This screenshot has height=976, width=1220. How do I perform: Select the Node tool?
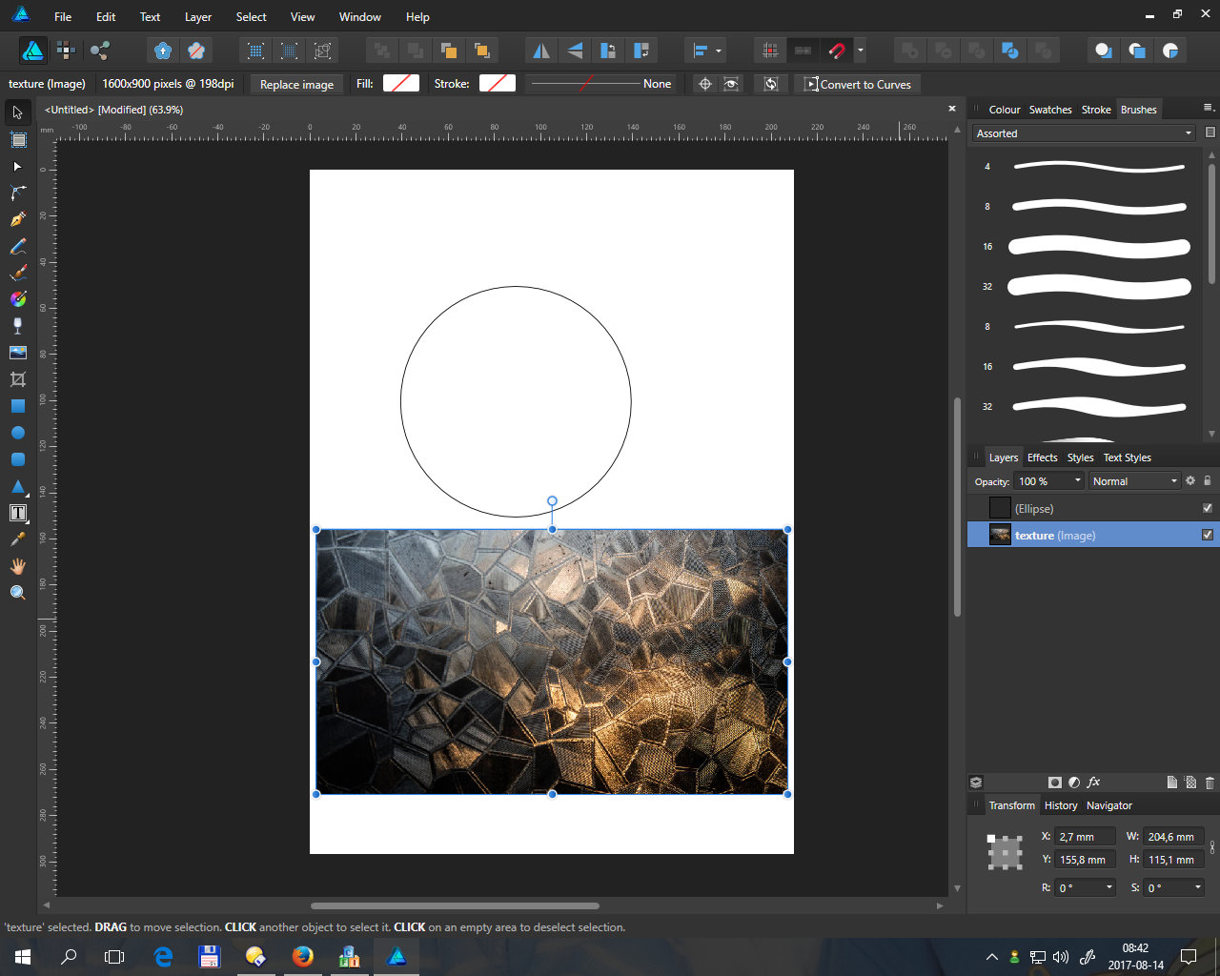tap(16, 167)
